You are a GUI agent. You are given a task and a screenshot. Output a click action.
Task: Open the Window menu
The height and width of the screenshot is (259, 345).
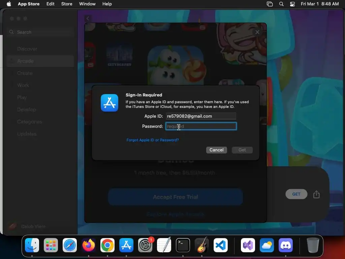tap(87, 4)
